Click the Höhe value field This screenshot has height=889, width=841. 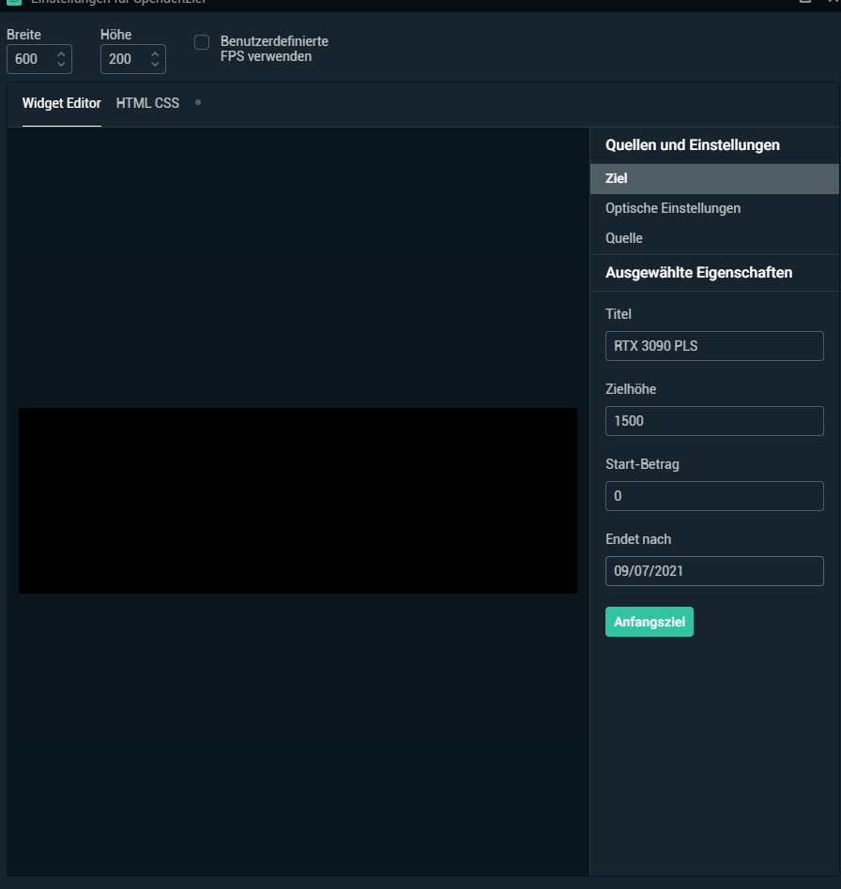point(122,59)
